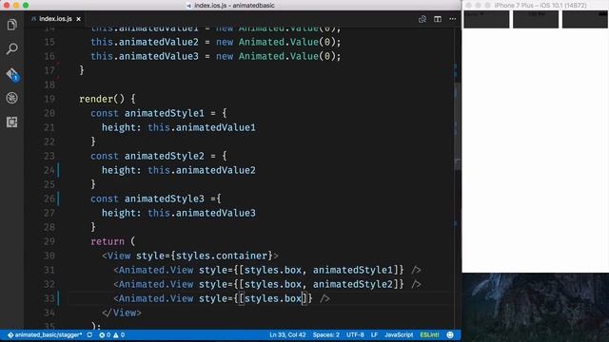Click Animated.Value(0) on line 15
Image resolution: width=609 pixels, height=342 pixels.
(x=287, y=42)
